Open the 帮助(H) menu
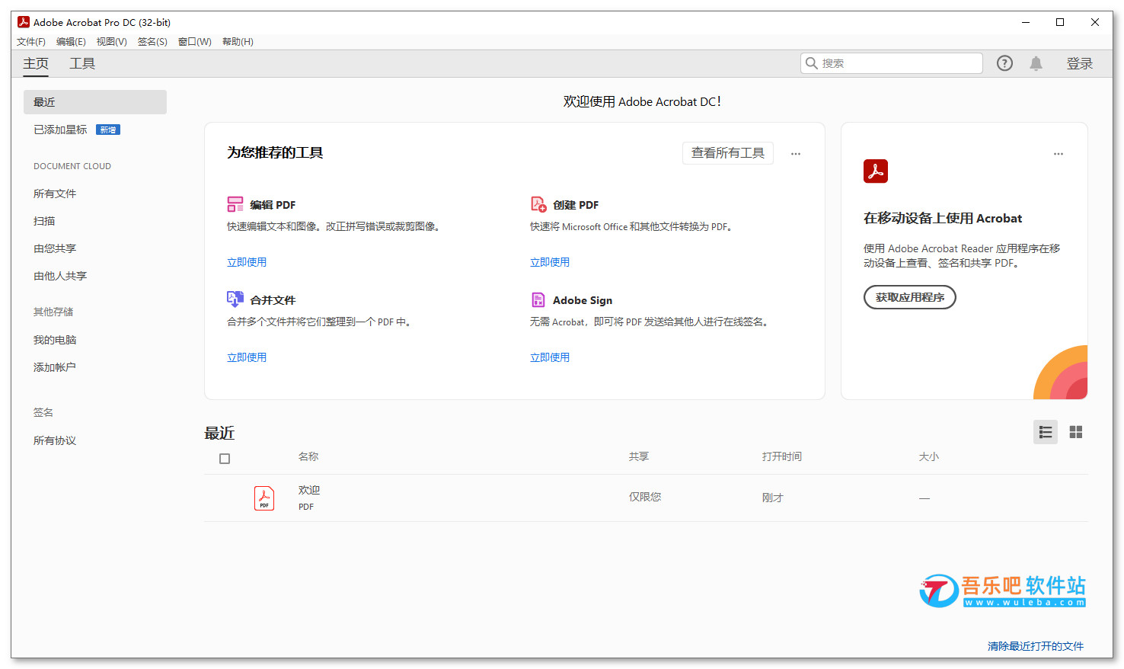Viewport: 1124px width, 669px height. [238, 42]
